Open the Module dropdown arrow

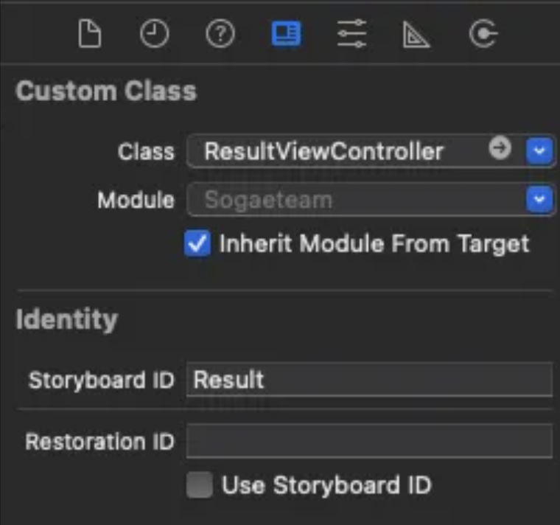pyautogui.click(x=539, y=199)
